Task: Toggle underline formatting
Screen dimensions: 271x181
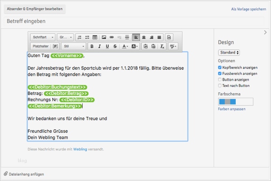Action: coord(107,46)
